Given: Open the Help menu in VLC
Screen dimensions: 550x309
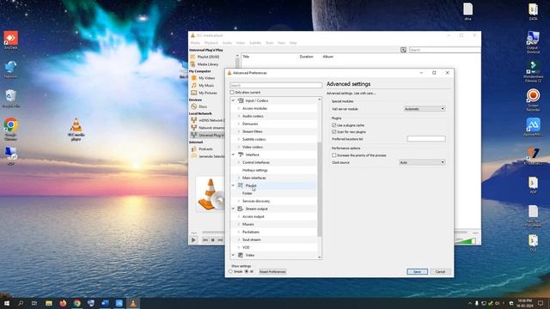Looking at the screenshot, I should pyautogui.click(x=293, y=43).
